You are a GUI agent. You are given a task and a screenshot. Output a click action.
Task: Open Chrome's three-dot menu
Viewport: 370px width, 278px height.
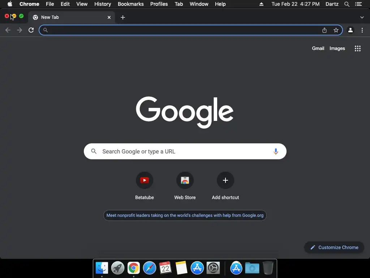pos(362,30)
